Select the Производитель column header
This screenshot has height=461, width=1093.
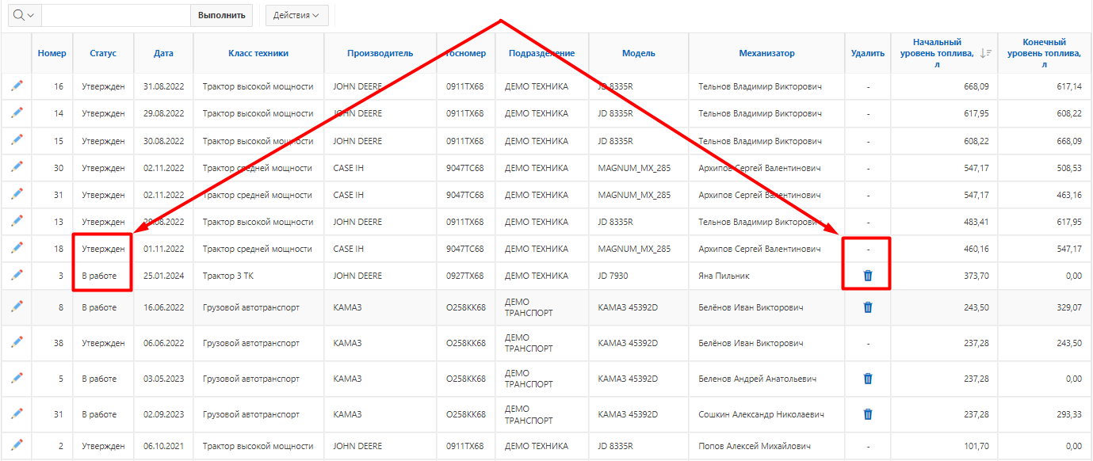pos(380,53)
